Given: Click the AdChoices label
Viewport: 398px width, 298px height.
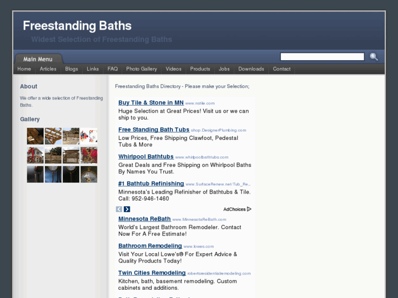Looking at the screenshot, I should [x=234, y=209].
